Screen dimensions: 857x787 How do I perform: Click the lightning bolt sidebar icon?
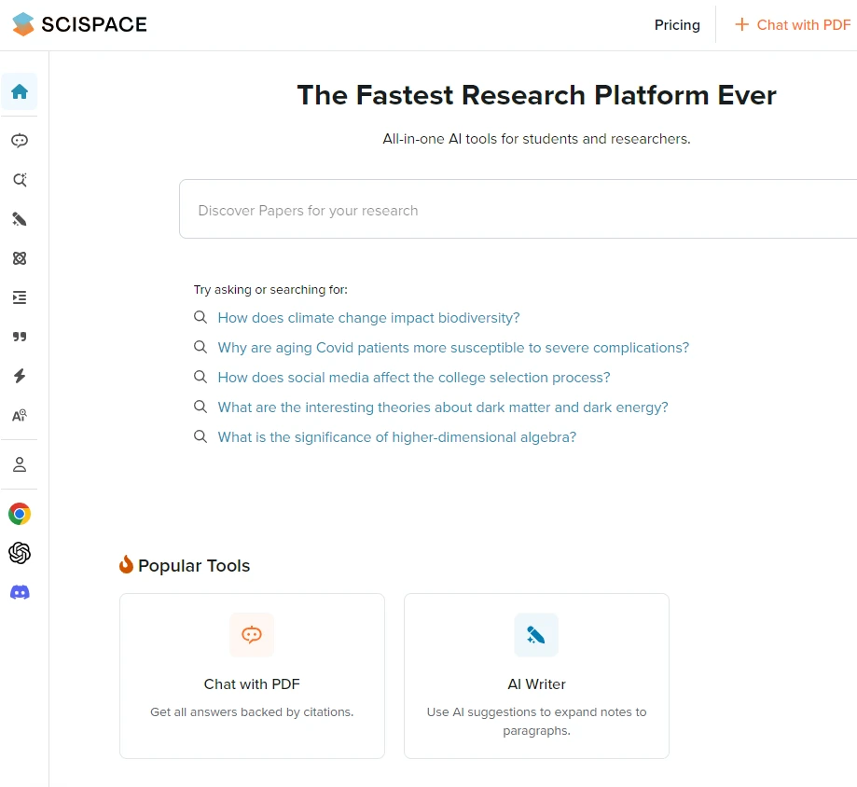pos(20,376)
